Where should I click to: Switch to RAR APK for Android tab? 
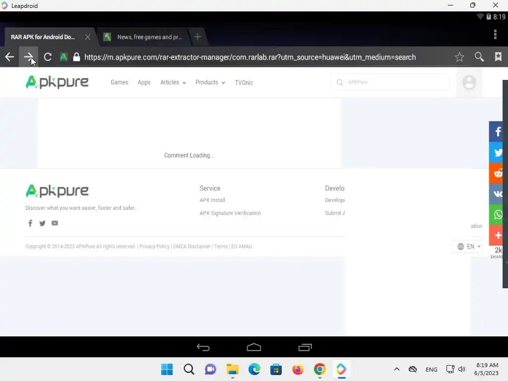pos(43,37)
